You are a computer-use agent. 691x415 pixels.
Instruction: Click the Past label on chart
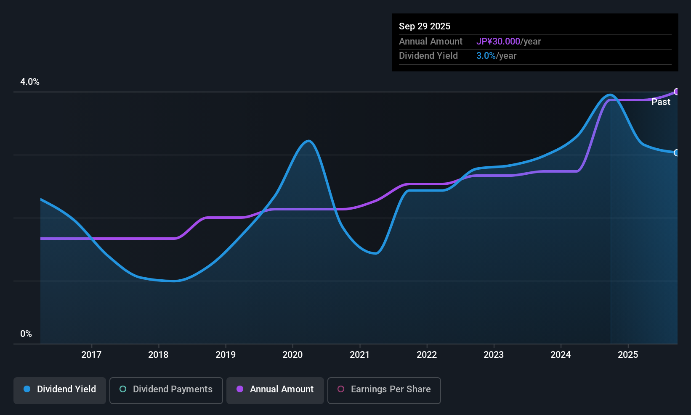coord(661,102)
